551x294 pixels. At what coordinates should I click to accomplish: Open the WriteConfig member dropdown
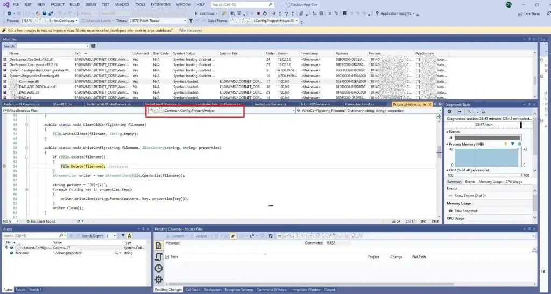[369, 111]
